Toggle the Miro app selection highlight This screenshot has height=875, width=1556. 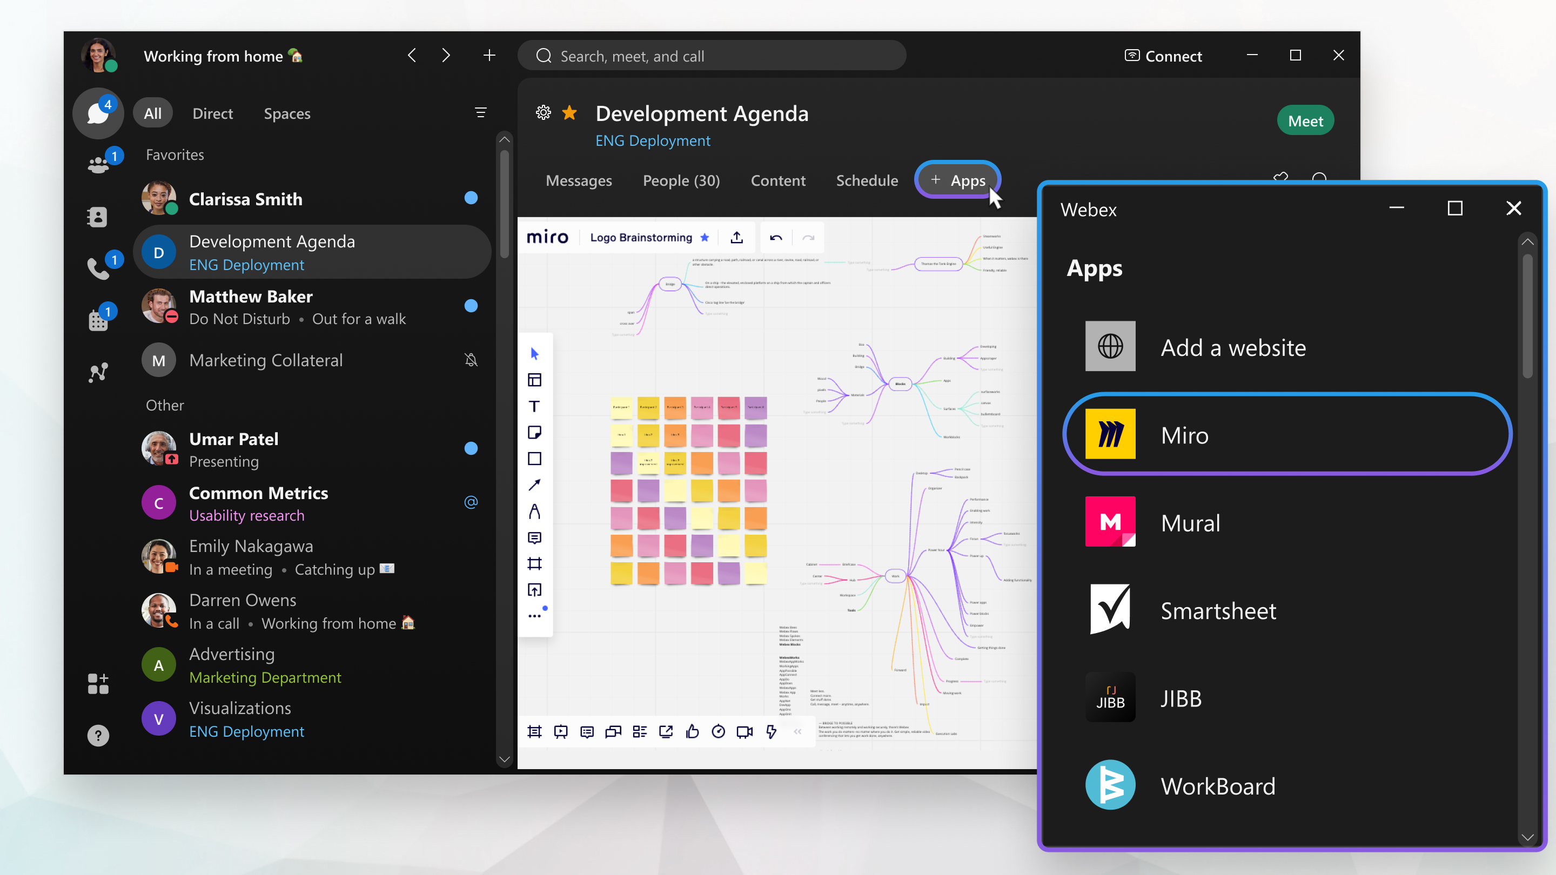pyautogui.click(x=1287, y=435)
